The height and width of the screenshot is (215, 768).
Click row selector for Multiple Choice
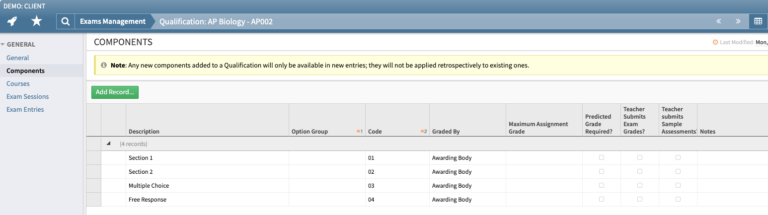coord(93,186)
